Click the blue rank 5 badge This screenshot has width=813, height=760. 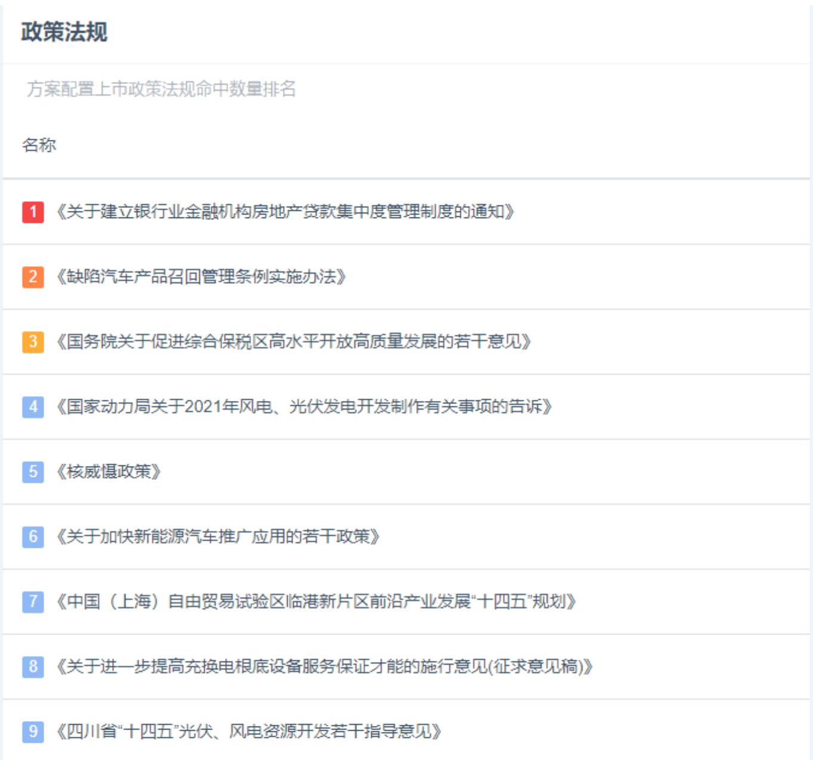tap(33, 472)
